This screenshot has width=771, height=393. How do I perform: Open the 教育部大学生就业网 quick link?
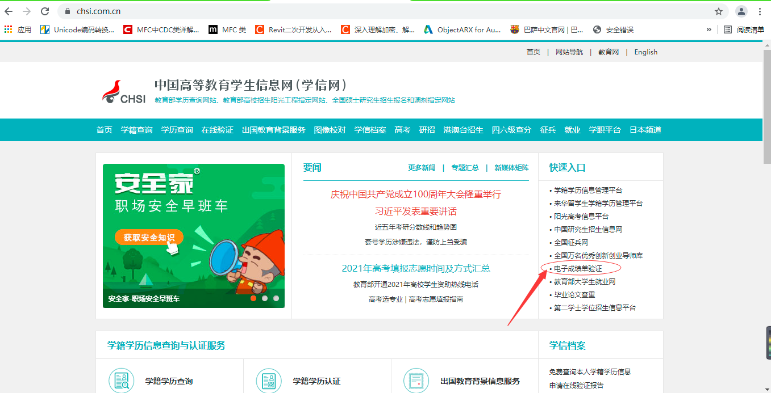pos(585,281)
